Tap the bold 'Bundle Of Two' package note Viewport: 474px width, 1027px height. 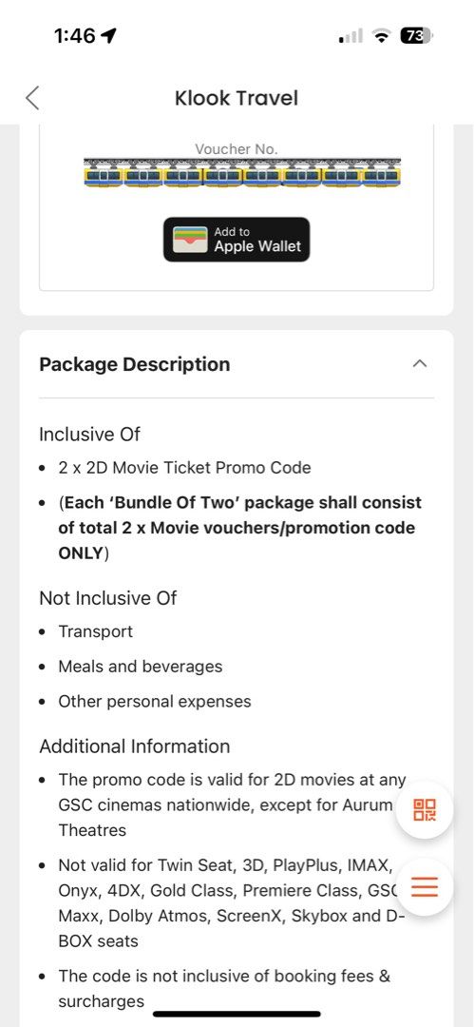coord(240,528)
